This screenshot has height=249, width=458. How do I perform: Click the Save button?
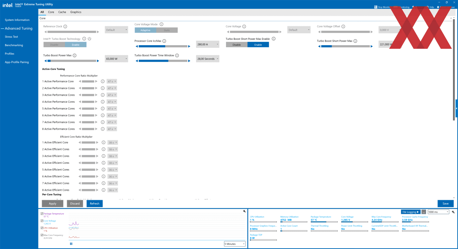tap(446, 204)
